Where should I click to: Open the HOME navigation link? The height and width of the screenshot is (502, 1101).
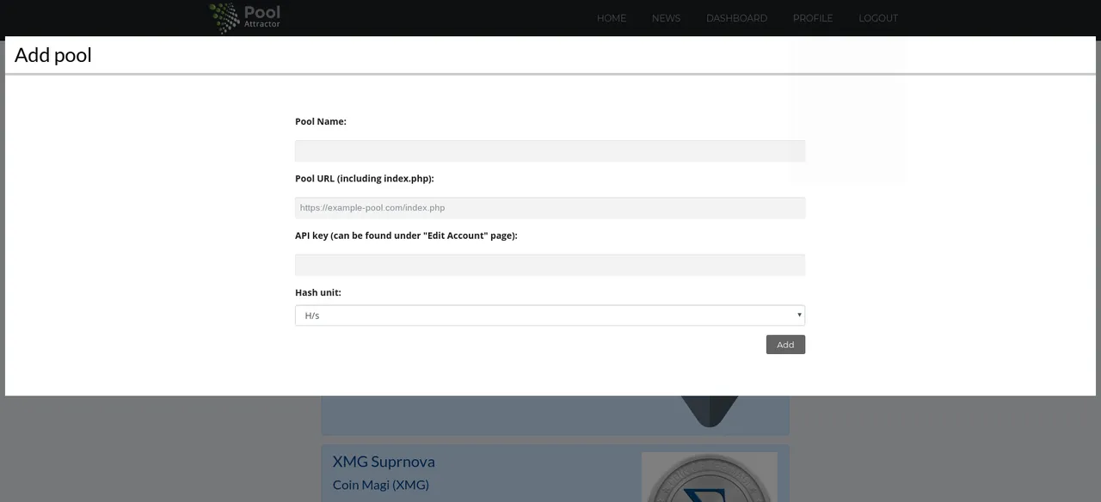point(612,18)
